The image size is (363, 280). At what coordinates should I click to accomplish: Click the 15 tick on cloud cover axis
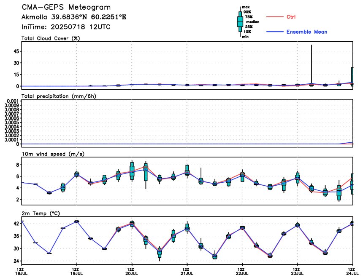16,75
